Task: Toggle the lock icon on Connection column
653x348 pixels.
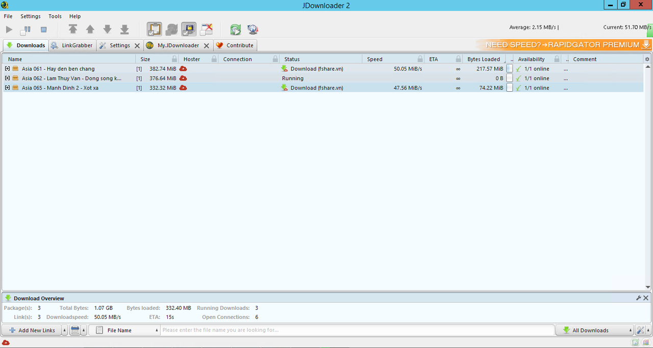Action: click(x=275, y=59)
